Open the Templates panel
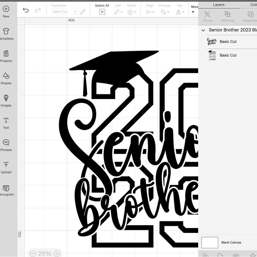 6,31
